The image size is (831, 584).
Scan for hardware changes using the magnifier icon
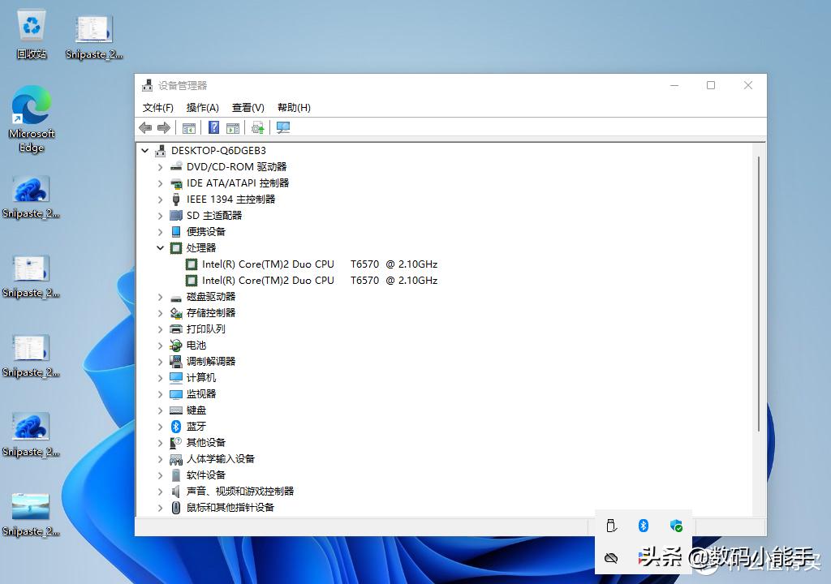point(282,127)
